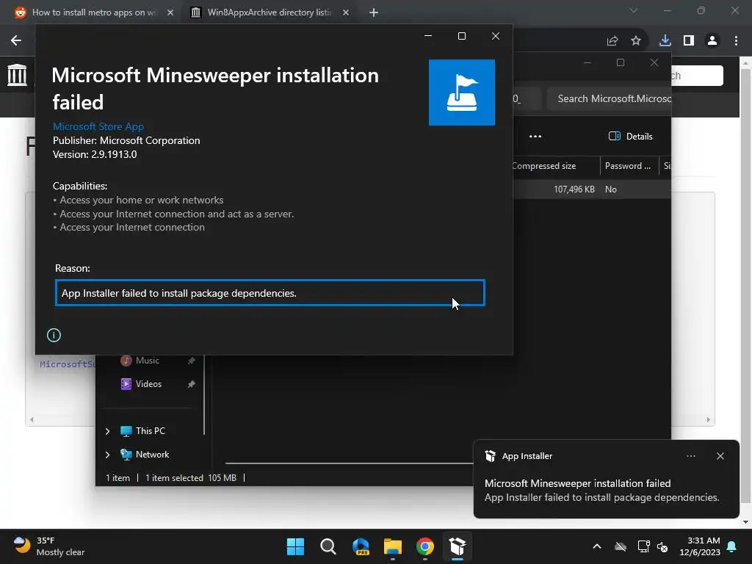Click the App Installer icon in notification

point(490,456)
